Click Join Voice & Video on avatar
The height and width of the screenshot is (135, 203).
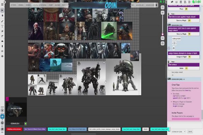[x=16, y=108]
